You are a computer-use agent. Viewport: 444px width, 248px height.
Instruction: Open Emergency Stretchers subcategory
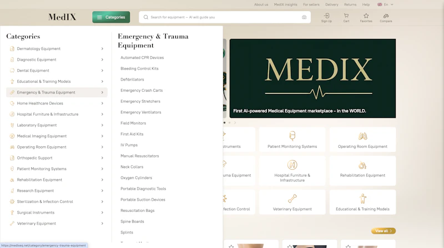click(140, 101)
